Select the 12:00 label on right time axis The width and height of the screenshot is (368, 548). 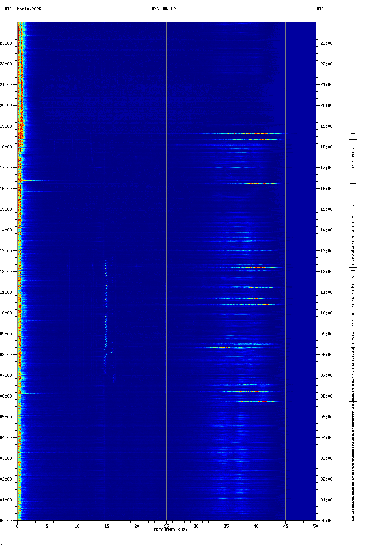[326, 272]
